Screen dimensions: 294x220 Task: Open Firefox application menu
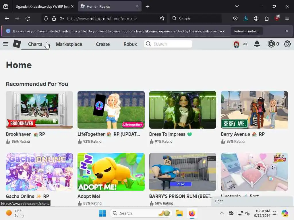(x=287, y=18)
